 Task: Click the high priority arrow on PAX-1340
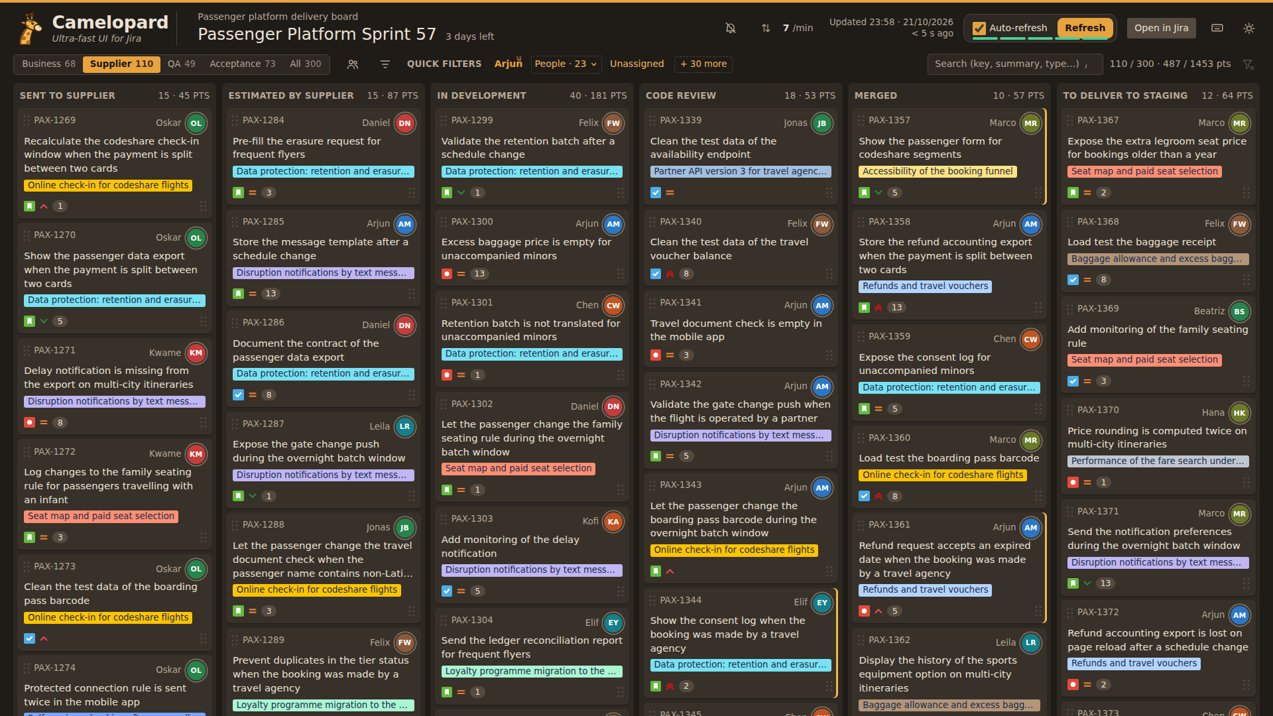[670, 274]
